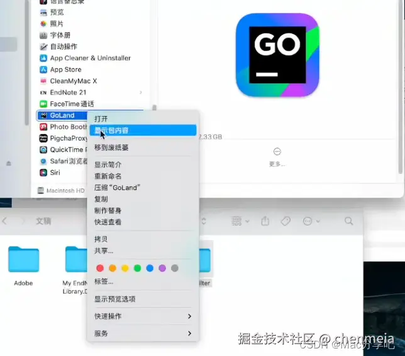
Task: Select the Photo Booth app icon
Action: click(43, 127)
